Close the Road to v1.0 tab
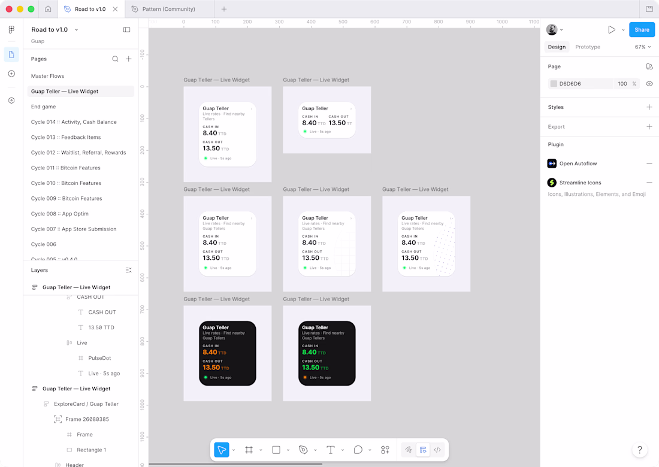This screenshot has width=659, height=467. pyautogui.click(x=115, y=9)
